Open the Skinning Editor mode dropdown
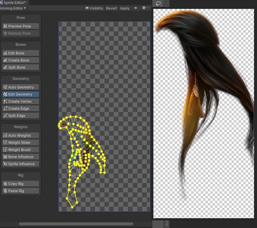 click(13, 8)
